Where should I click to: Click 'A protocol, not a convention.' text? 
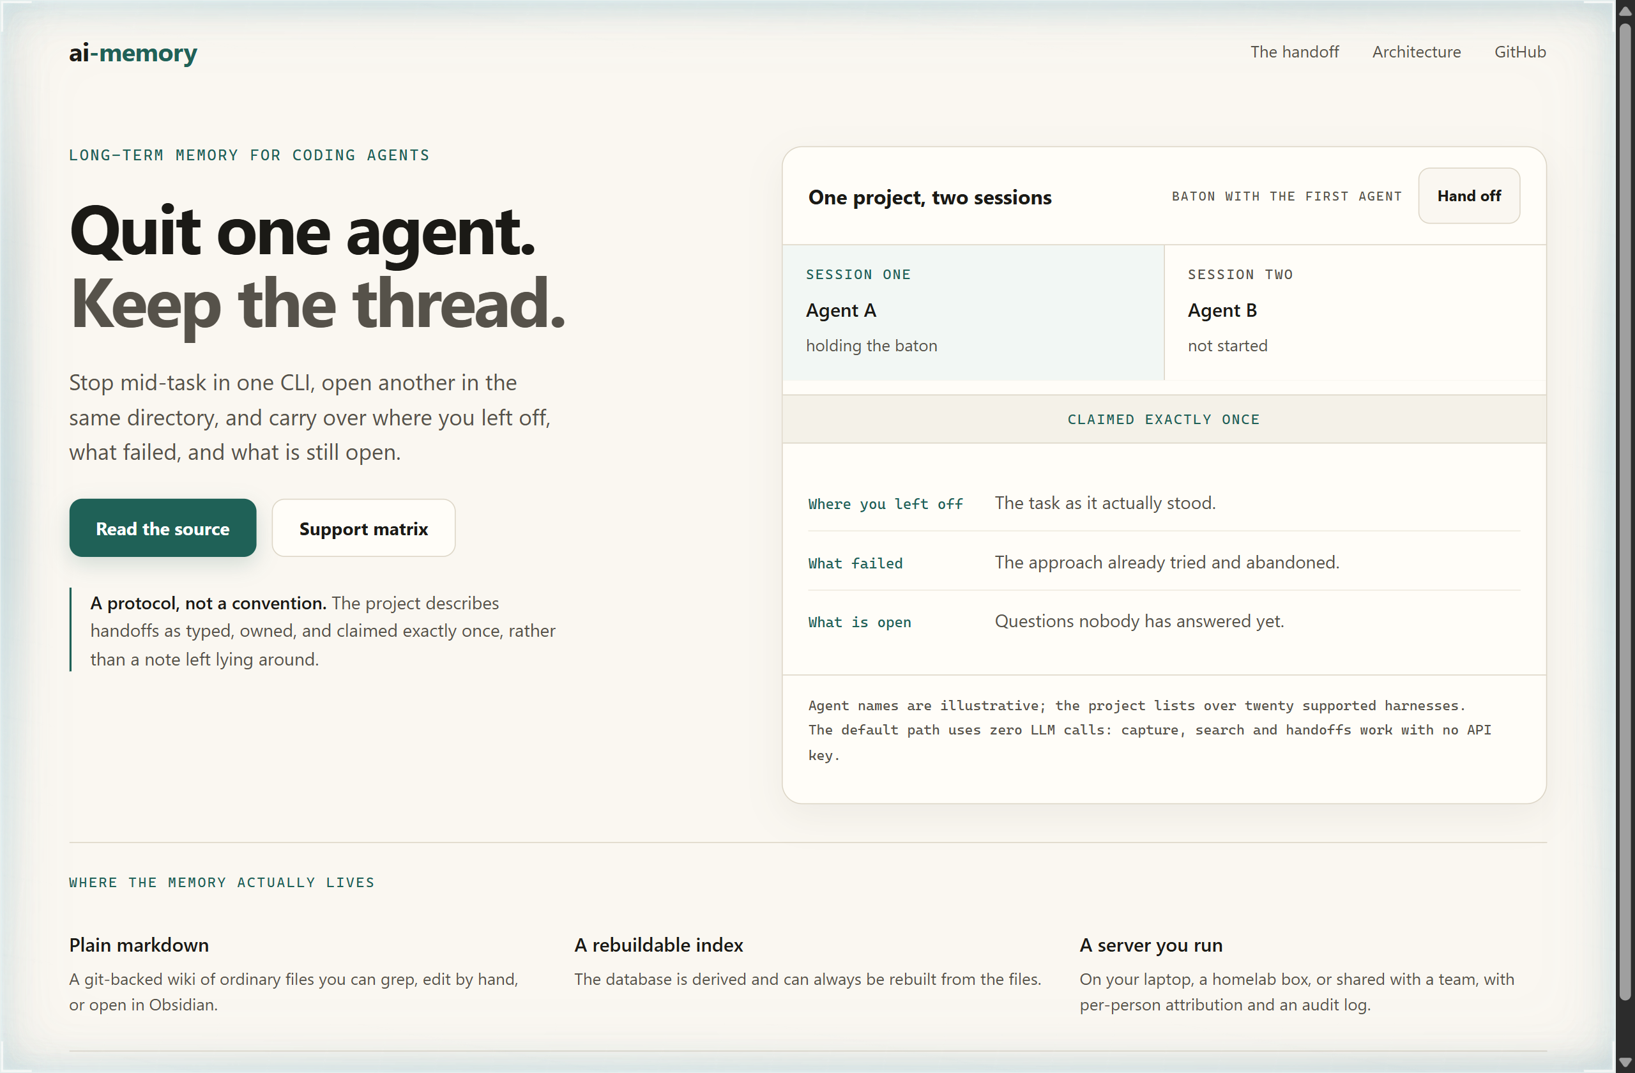(x=208, y=603)
